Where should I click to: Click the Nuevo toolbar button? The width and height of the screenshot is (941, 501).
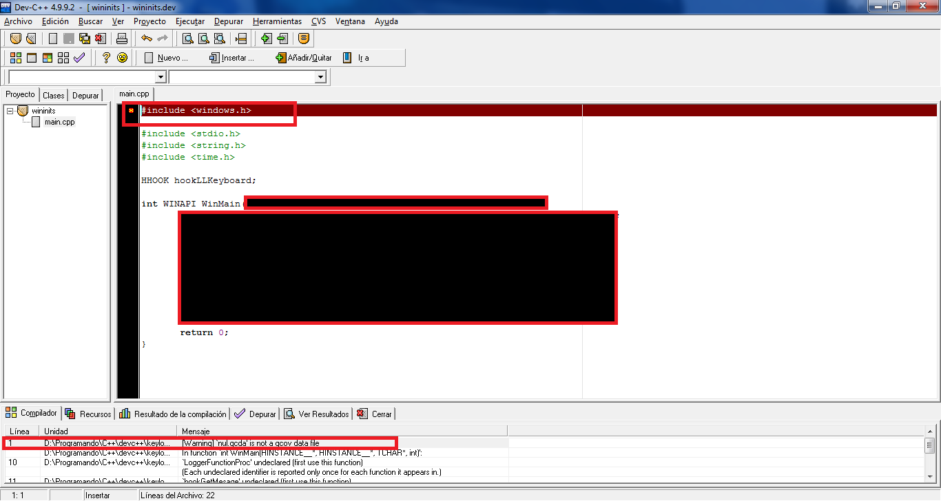point(166,58)
